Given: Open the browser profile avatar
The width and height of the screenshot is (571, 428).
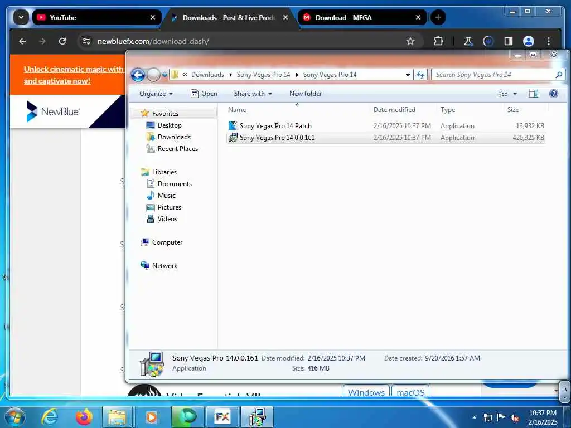Looking at the screenshot, I should click(x=529, y=41).
